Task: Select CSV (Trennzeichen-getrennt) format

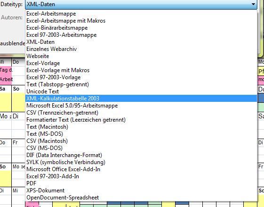Action: point(141,113)
